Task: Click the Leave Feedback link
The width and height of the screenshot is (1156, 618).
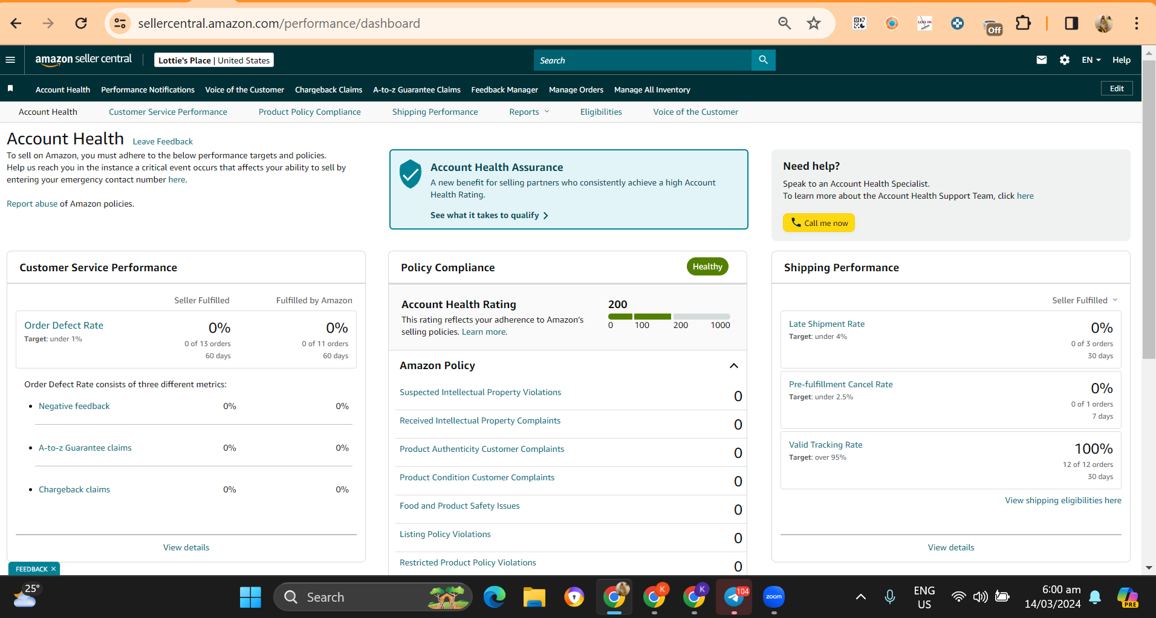Action: (x=163, y=141)
